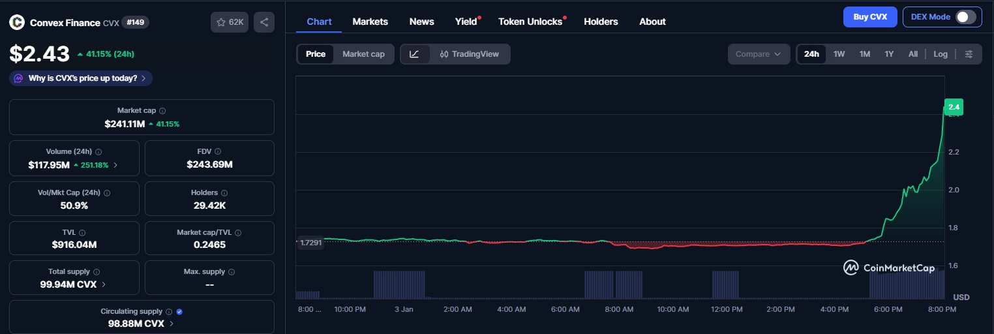Viewport: 994px width, 334px height.
Task: Expand Total supply details chevron
Action: [x=104, y=284]
